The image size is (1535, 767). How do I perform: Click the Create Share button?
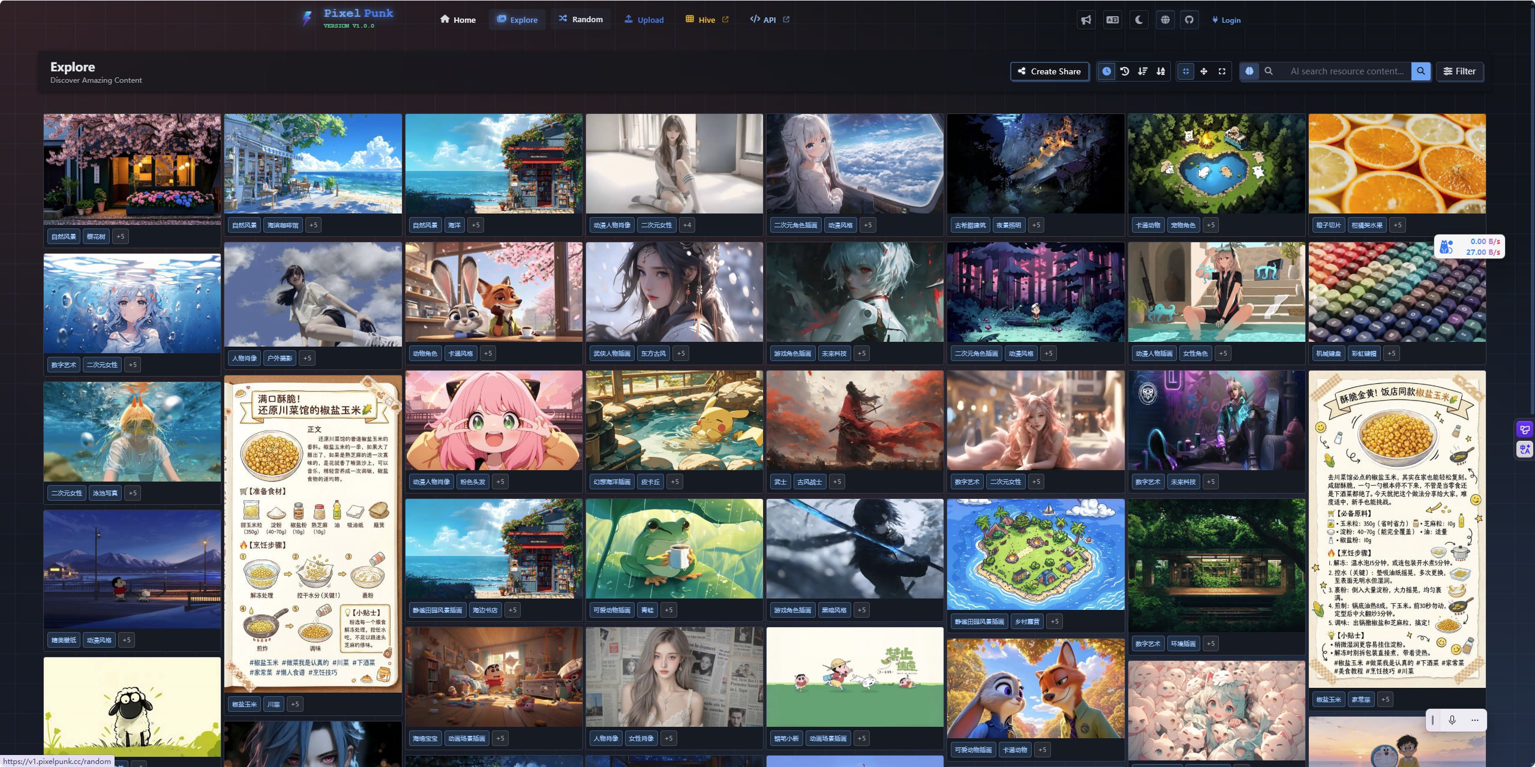coord(1049,71)
